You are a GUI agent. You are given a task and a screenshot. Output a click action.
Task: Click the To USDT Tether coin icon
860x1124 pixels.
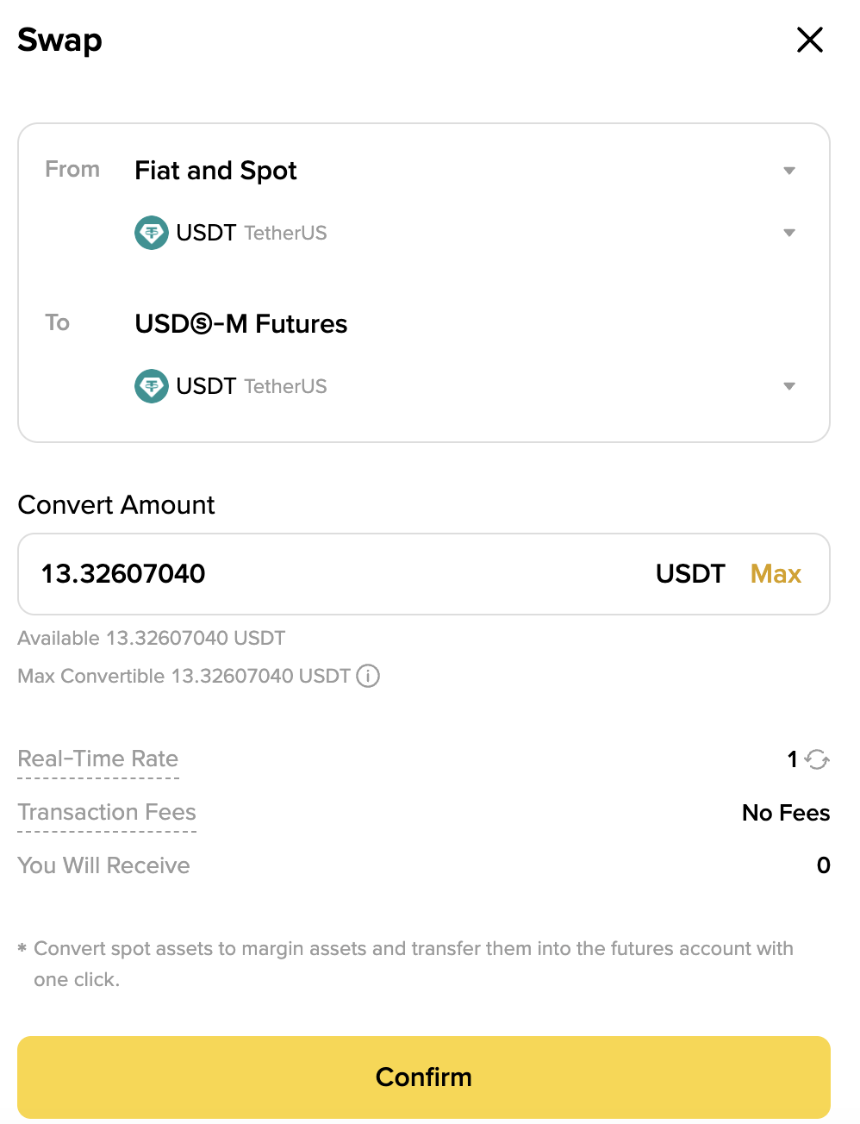152,386
